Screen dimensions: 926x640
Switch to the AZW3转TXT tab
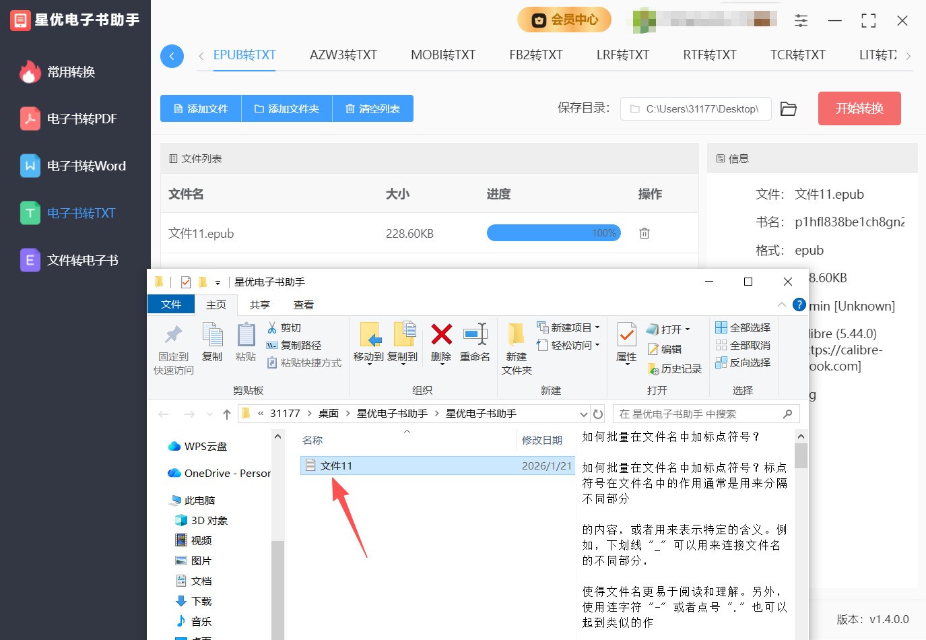coord(343,55)
